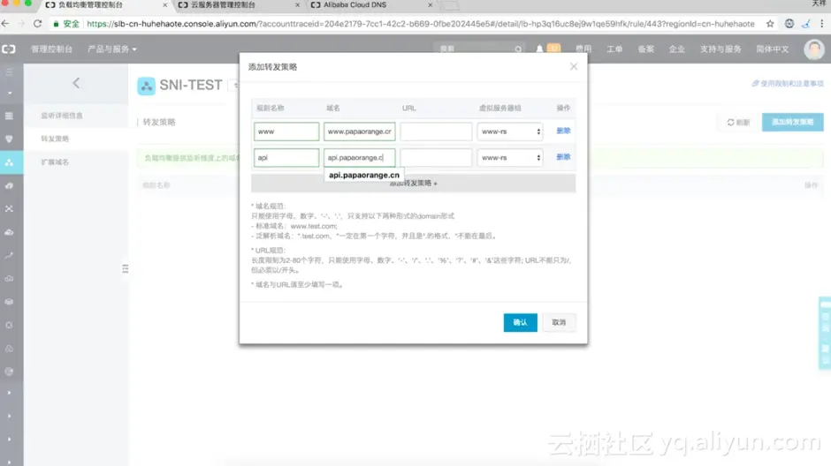The height and width of the screenshot is (466, 831).
Task: Click the search magnifier in the console header
Action: coord(518,49)
